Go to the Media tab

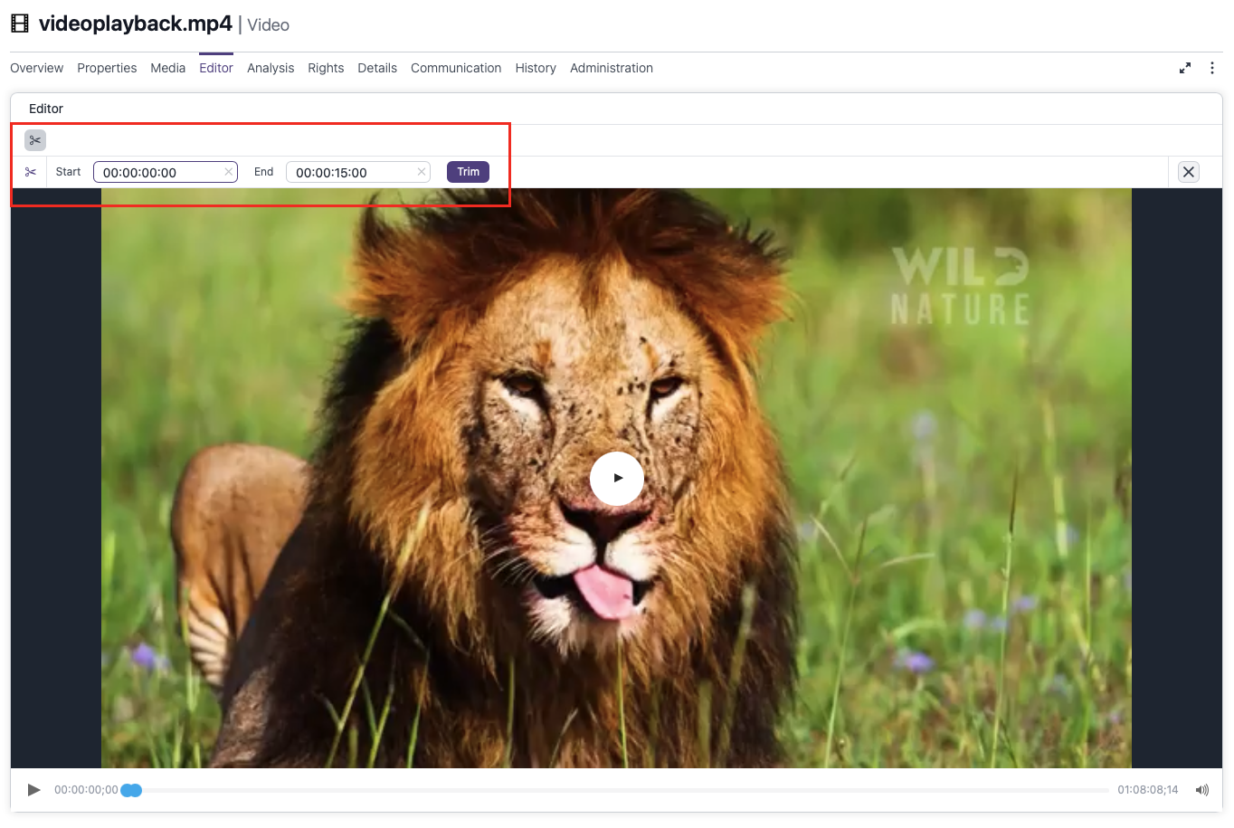[x=167, y=68]
